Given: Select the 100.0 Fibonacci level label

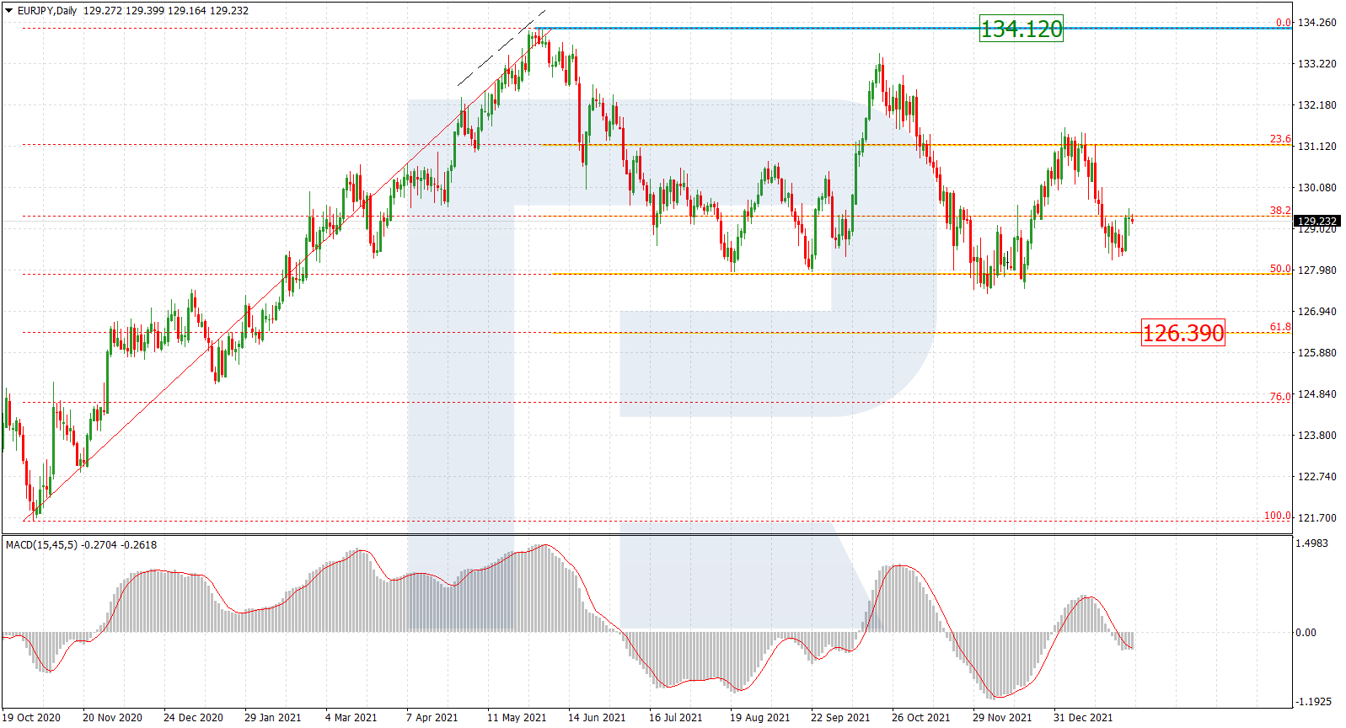Looking at the screenshot, I should [x=1278, y=516].
